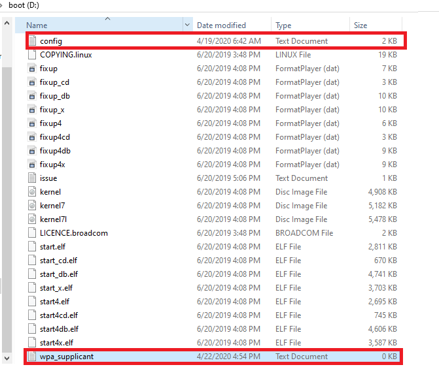Select the start4.elf file name

click(54, 301)
